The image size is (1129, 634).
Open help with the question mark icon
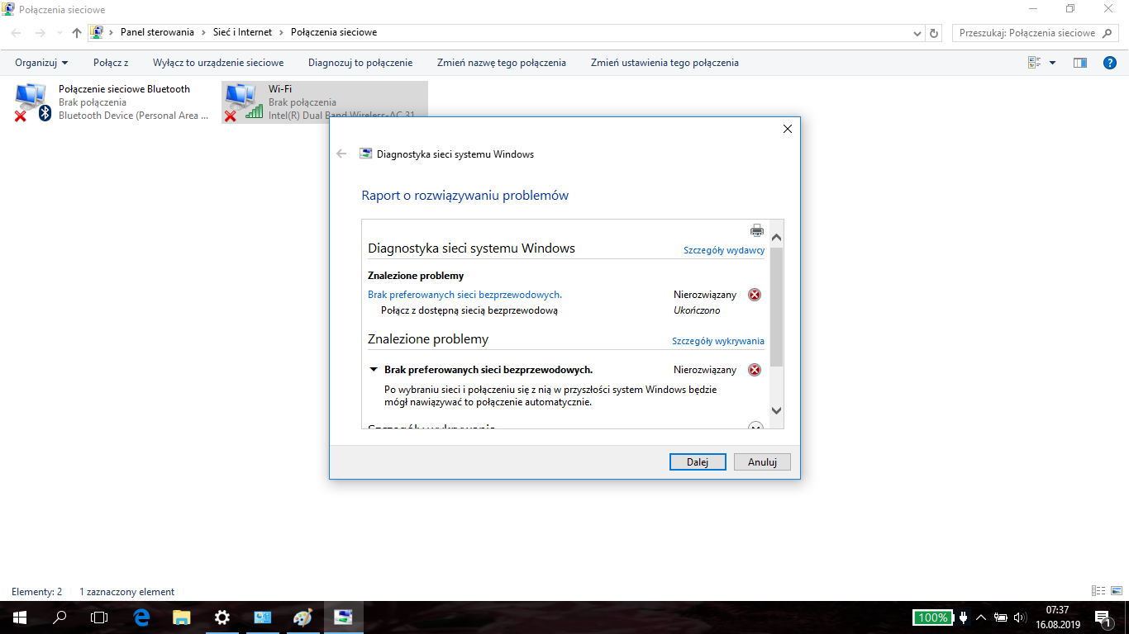pos(1110,63)
